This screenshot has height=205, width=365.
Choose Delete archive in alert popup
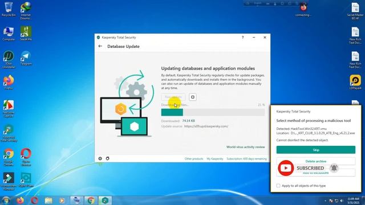[316, 161]
